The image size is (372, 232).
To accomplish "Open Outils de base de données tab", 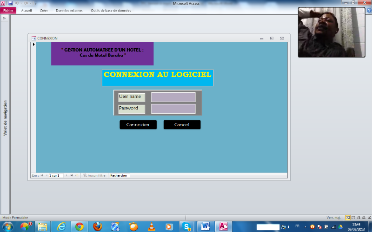I will pos(111,10).
